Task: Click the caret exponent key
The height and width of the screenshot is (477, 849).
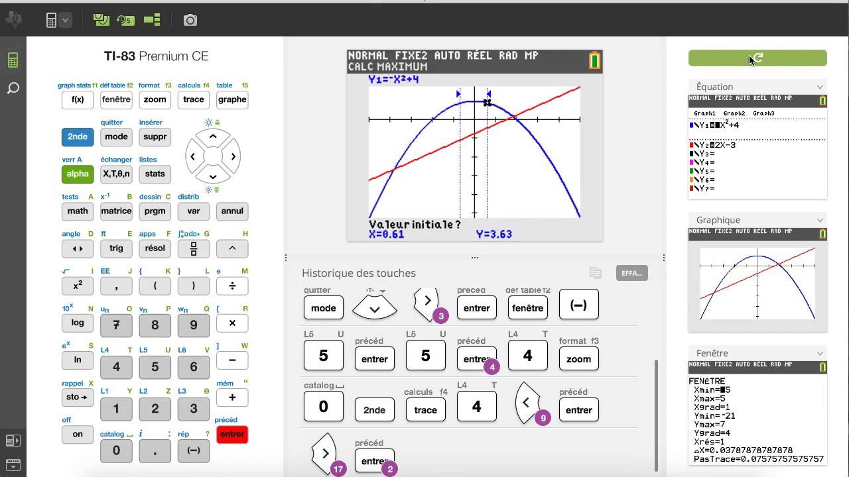Action: click(232, 248)
